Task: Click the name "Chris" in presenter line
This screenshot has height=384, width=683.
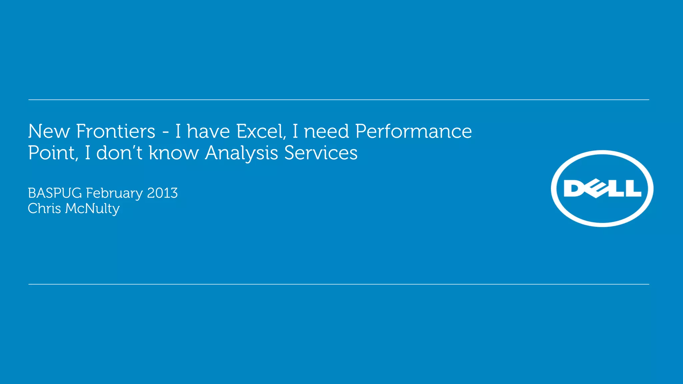Action: click(44, 208)
